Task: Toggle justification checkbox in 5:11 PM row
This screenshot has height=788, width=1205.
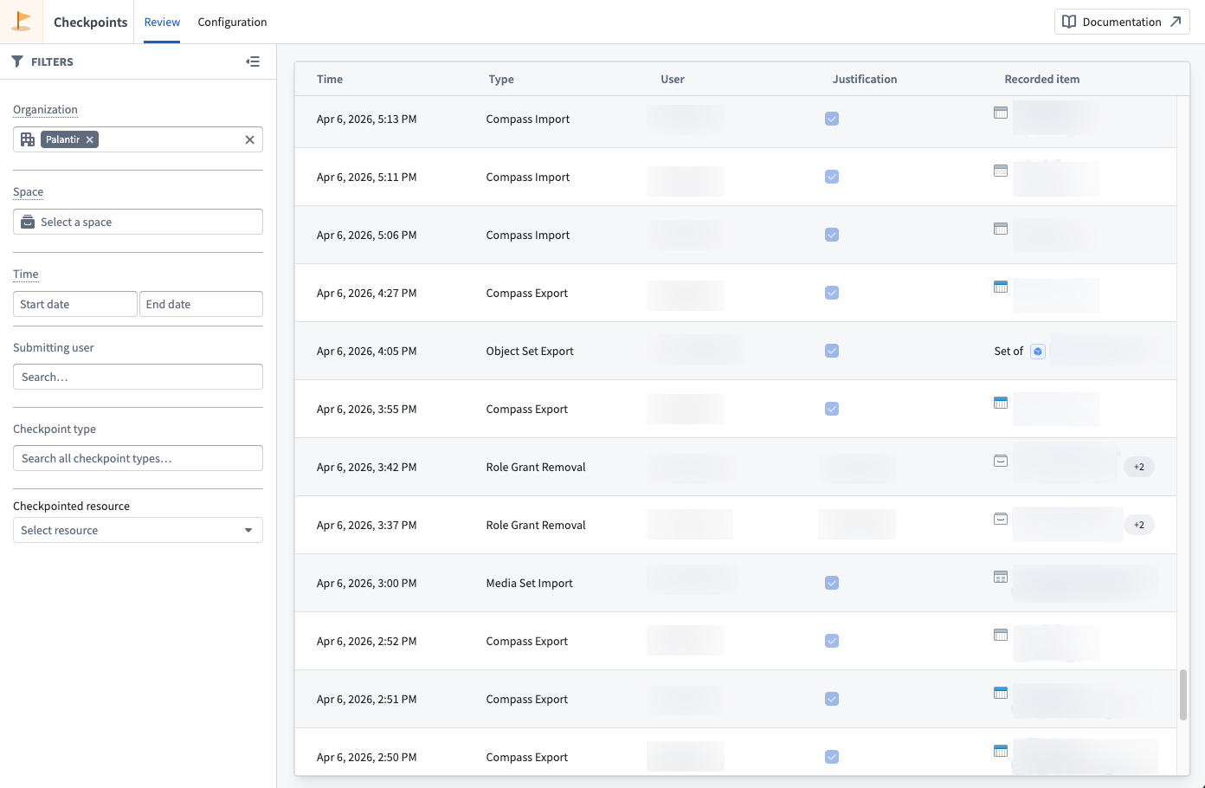Action: pyautogui.click(x=832, y=177)
